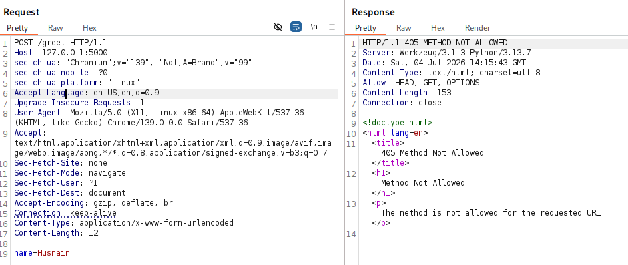Click 'The method is not allowed' paragraph text
The image size is (628, 265).
coord(493,213)
